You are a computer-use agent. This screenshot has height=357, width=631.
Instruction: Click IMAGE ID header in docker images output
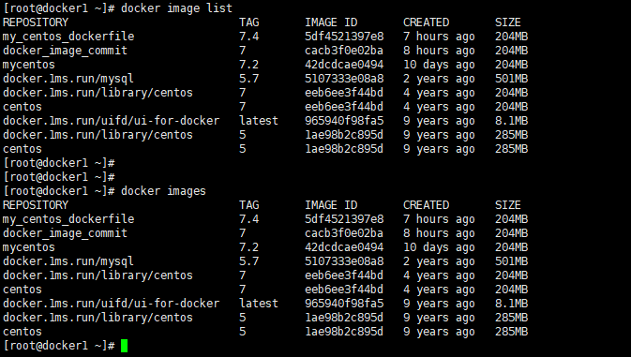pyautogui.click(x=331, y=205)
